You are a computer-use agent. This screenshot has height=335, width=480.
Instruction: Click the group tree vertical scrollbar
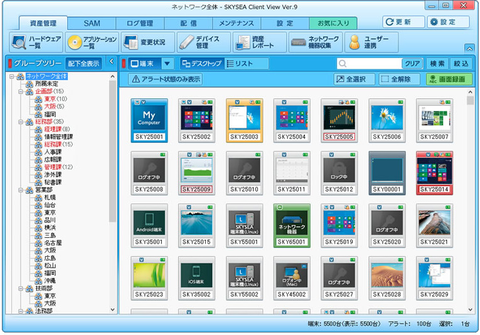click(112, 151)
